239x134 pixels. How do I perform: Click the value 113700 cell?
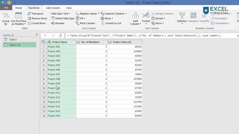125,102
